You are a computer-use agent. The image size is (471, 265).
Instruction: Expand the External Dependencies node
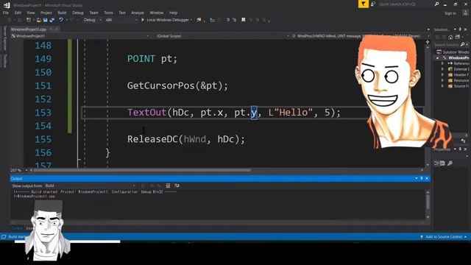coord(442,69)
